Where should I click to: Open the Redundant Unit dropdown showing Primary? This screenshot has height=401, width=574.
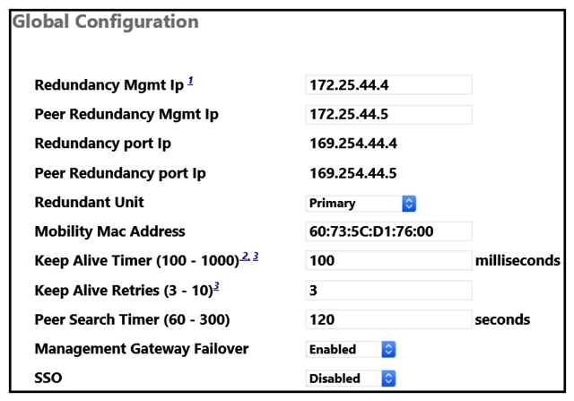pos(361,203)
